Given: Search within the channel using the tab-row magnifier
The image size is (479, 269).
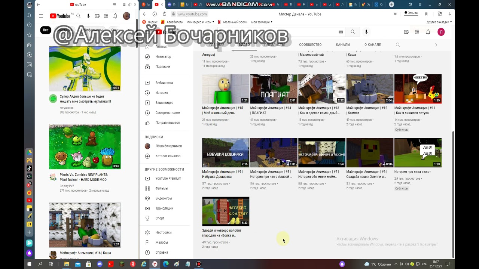Looking at the screenshot, I should pos(398,45).
